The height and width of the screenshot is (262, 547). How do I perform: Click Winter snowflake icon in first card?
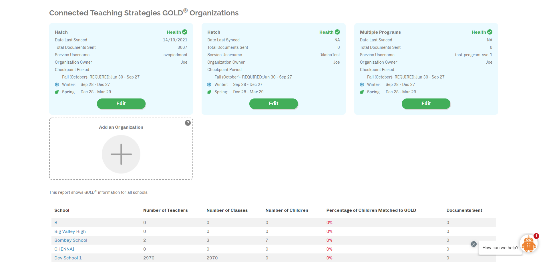(x=57, y=84)
